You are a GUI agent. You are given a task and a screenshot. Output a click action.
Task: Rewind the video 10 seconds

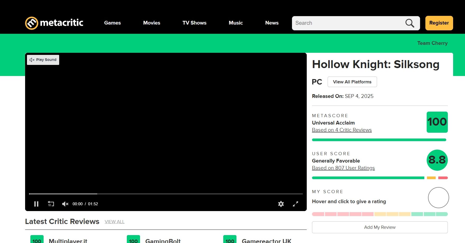tap(51, 204)
